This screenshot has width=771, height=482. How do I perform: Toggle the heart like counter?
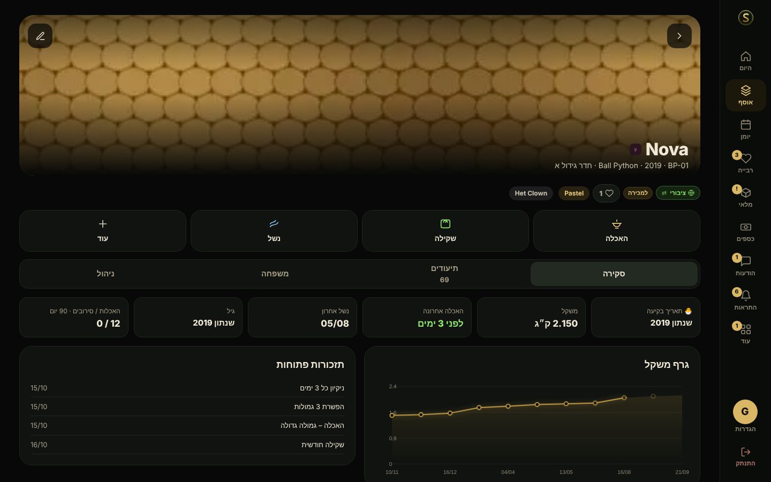click(x=606, y=193)
